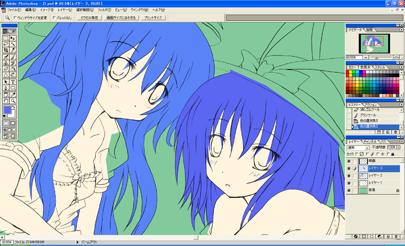405x246 pixels.
Task: Select the Zoom tool in toolbox
Action: coord(13,101)
